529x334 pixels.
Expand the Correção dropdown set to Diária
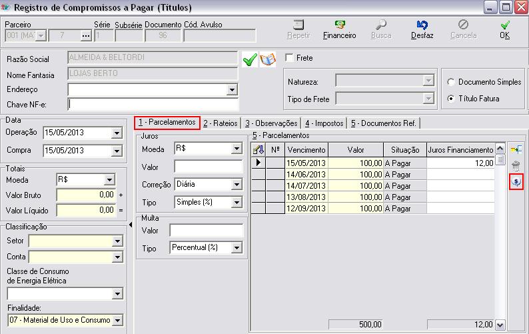237,185
